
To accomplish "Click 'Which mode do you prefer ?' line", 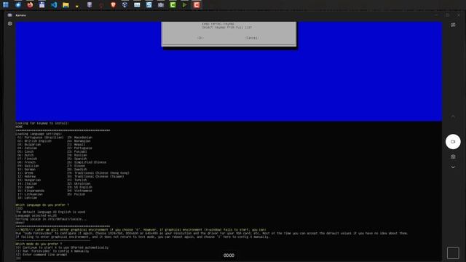I will [x=39, y=244].
